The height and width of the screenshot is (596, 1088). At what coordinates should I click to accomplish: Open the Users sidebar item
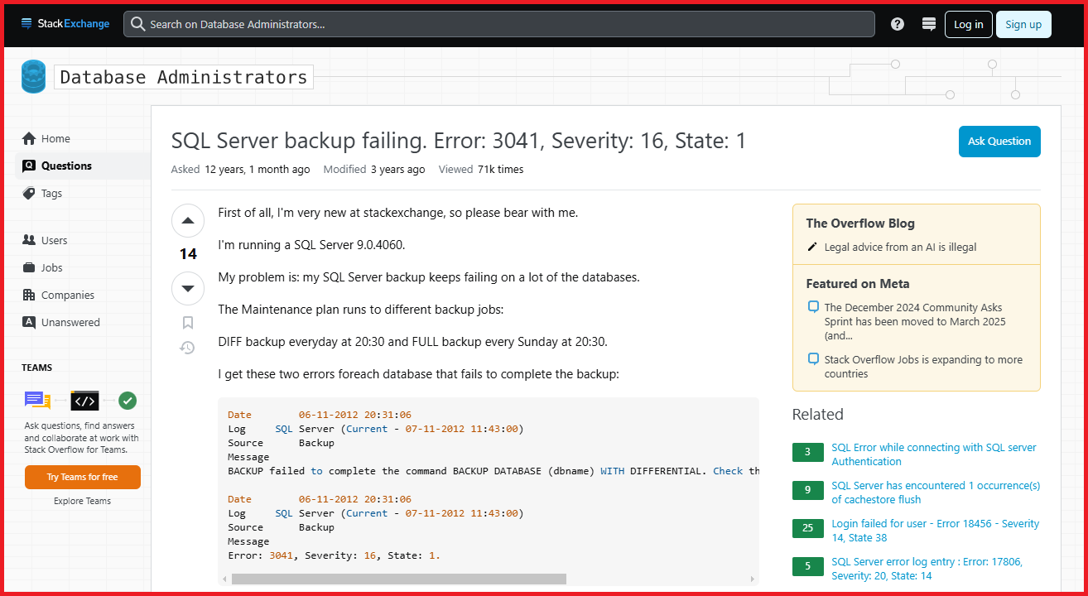[83, 240]
